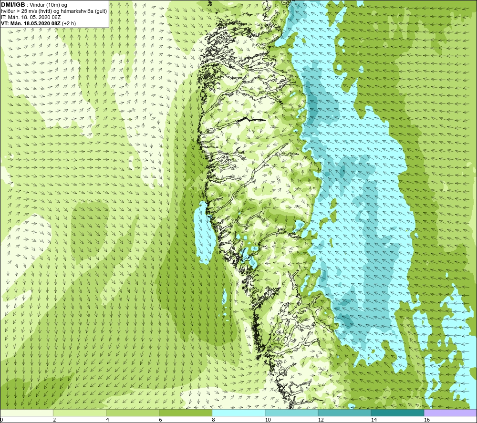Click the DMI/IGB title text
Image resolution: width=477 pixels, height=423 pixels.
click(13, 5)
